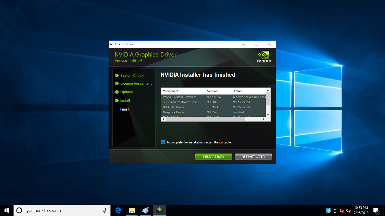Viewport: 385px width, 216px height.
Task: Click the green checkmark next to License Agreement
Action: click(117, 84)
